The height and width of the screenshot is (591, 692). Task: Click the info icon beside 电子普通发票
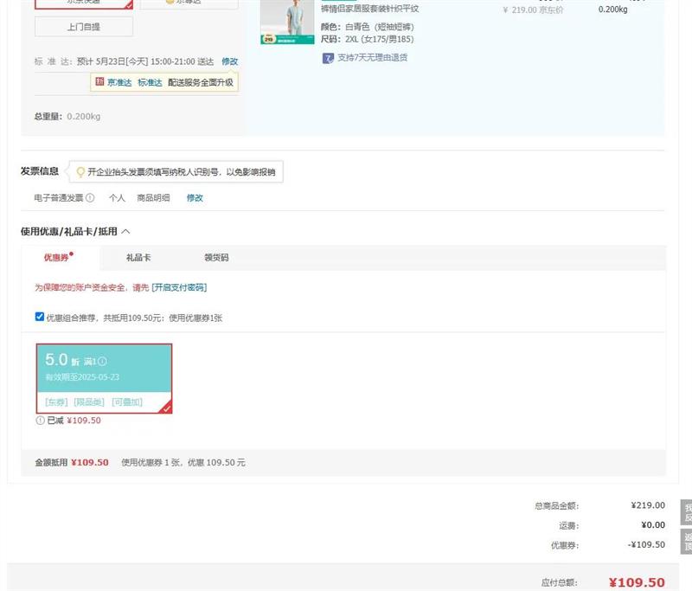[90, 198]
